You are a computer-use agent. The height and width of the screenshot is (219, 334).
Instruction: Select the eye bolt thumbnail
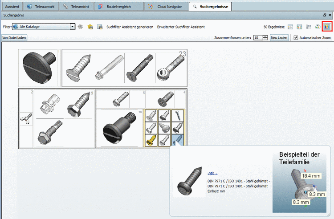click(171, 69)
